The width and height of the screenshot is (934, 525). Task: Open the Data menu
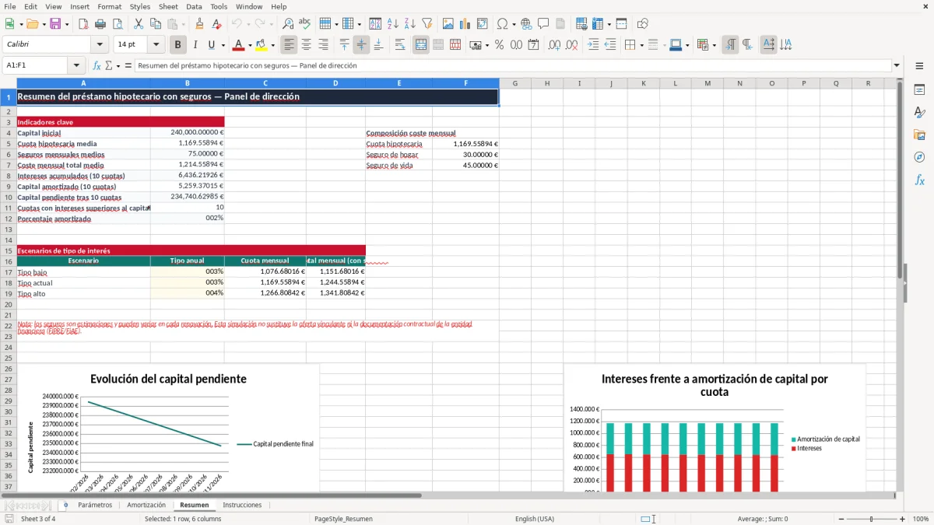(x=194, y=6)
